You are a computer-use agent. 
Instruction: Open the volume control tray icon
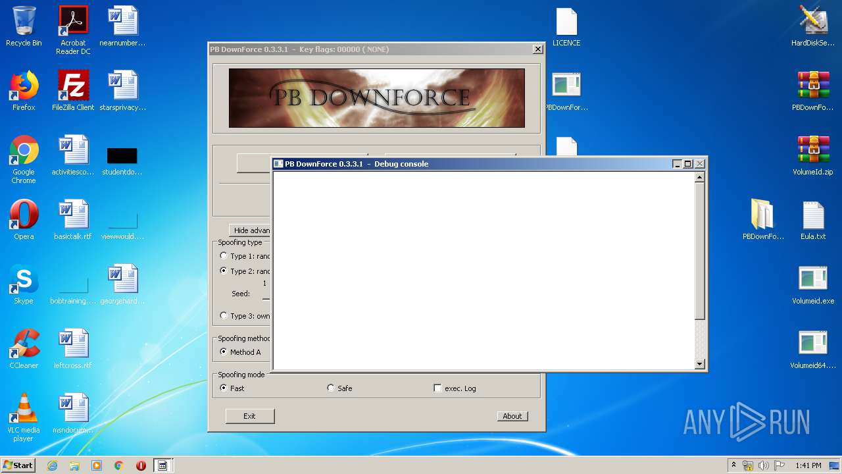coord(763,465)
